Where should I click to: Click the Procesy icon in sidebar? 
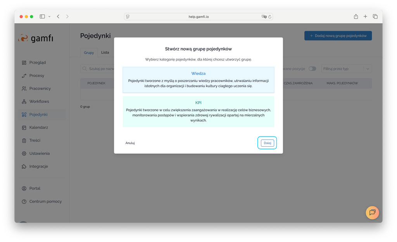tap(24, 76)
